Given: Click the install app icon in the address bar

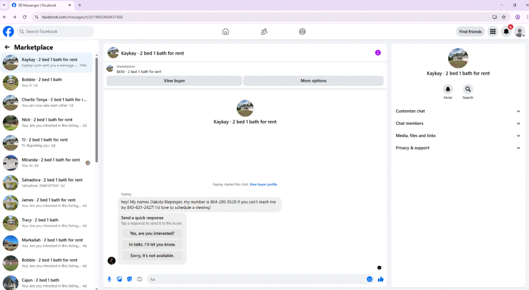Looking at the screenshot, I should pyautogui.click(x=494, y=17).
